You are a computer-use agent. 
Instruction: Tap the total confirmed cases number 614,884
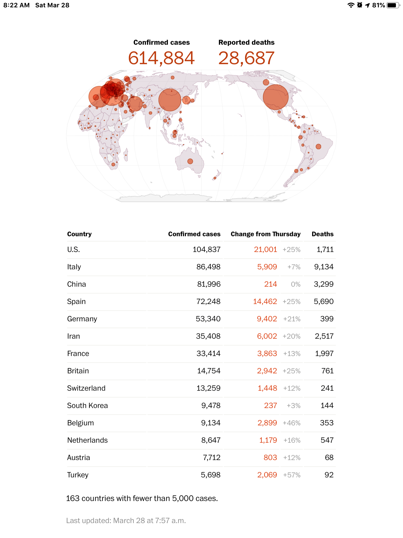pos(161,58)
